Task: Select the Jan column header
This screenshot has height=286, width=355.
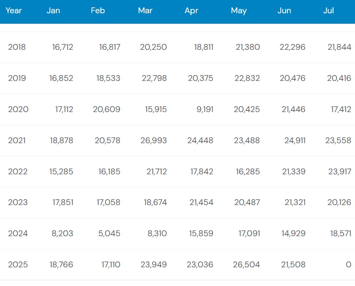Action: tap(53, 11)
